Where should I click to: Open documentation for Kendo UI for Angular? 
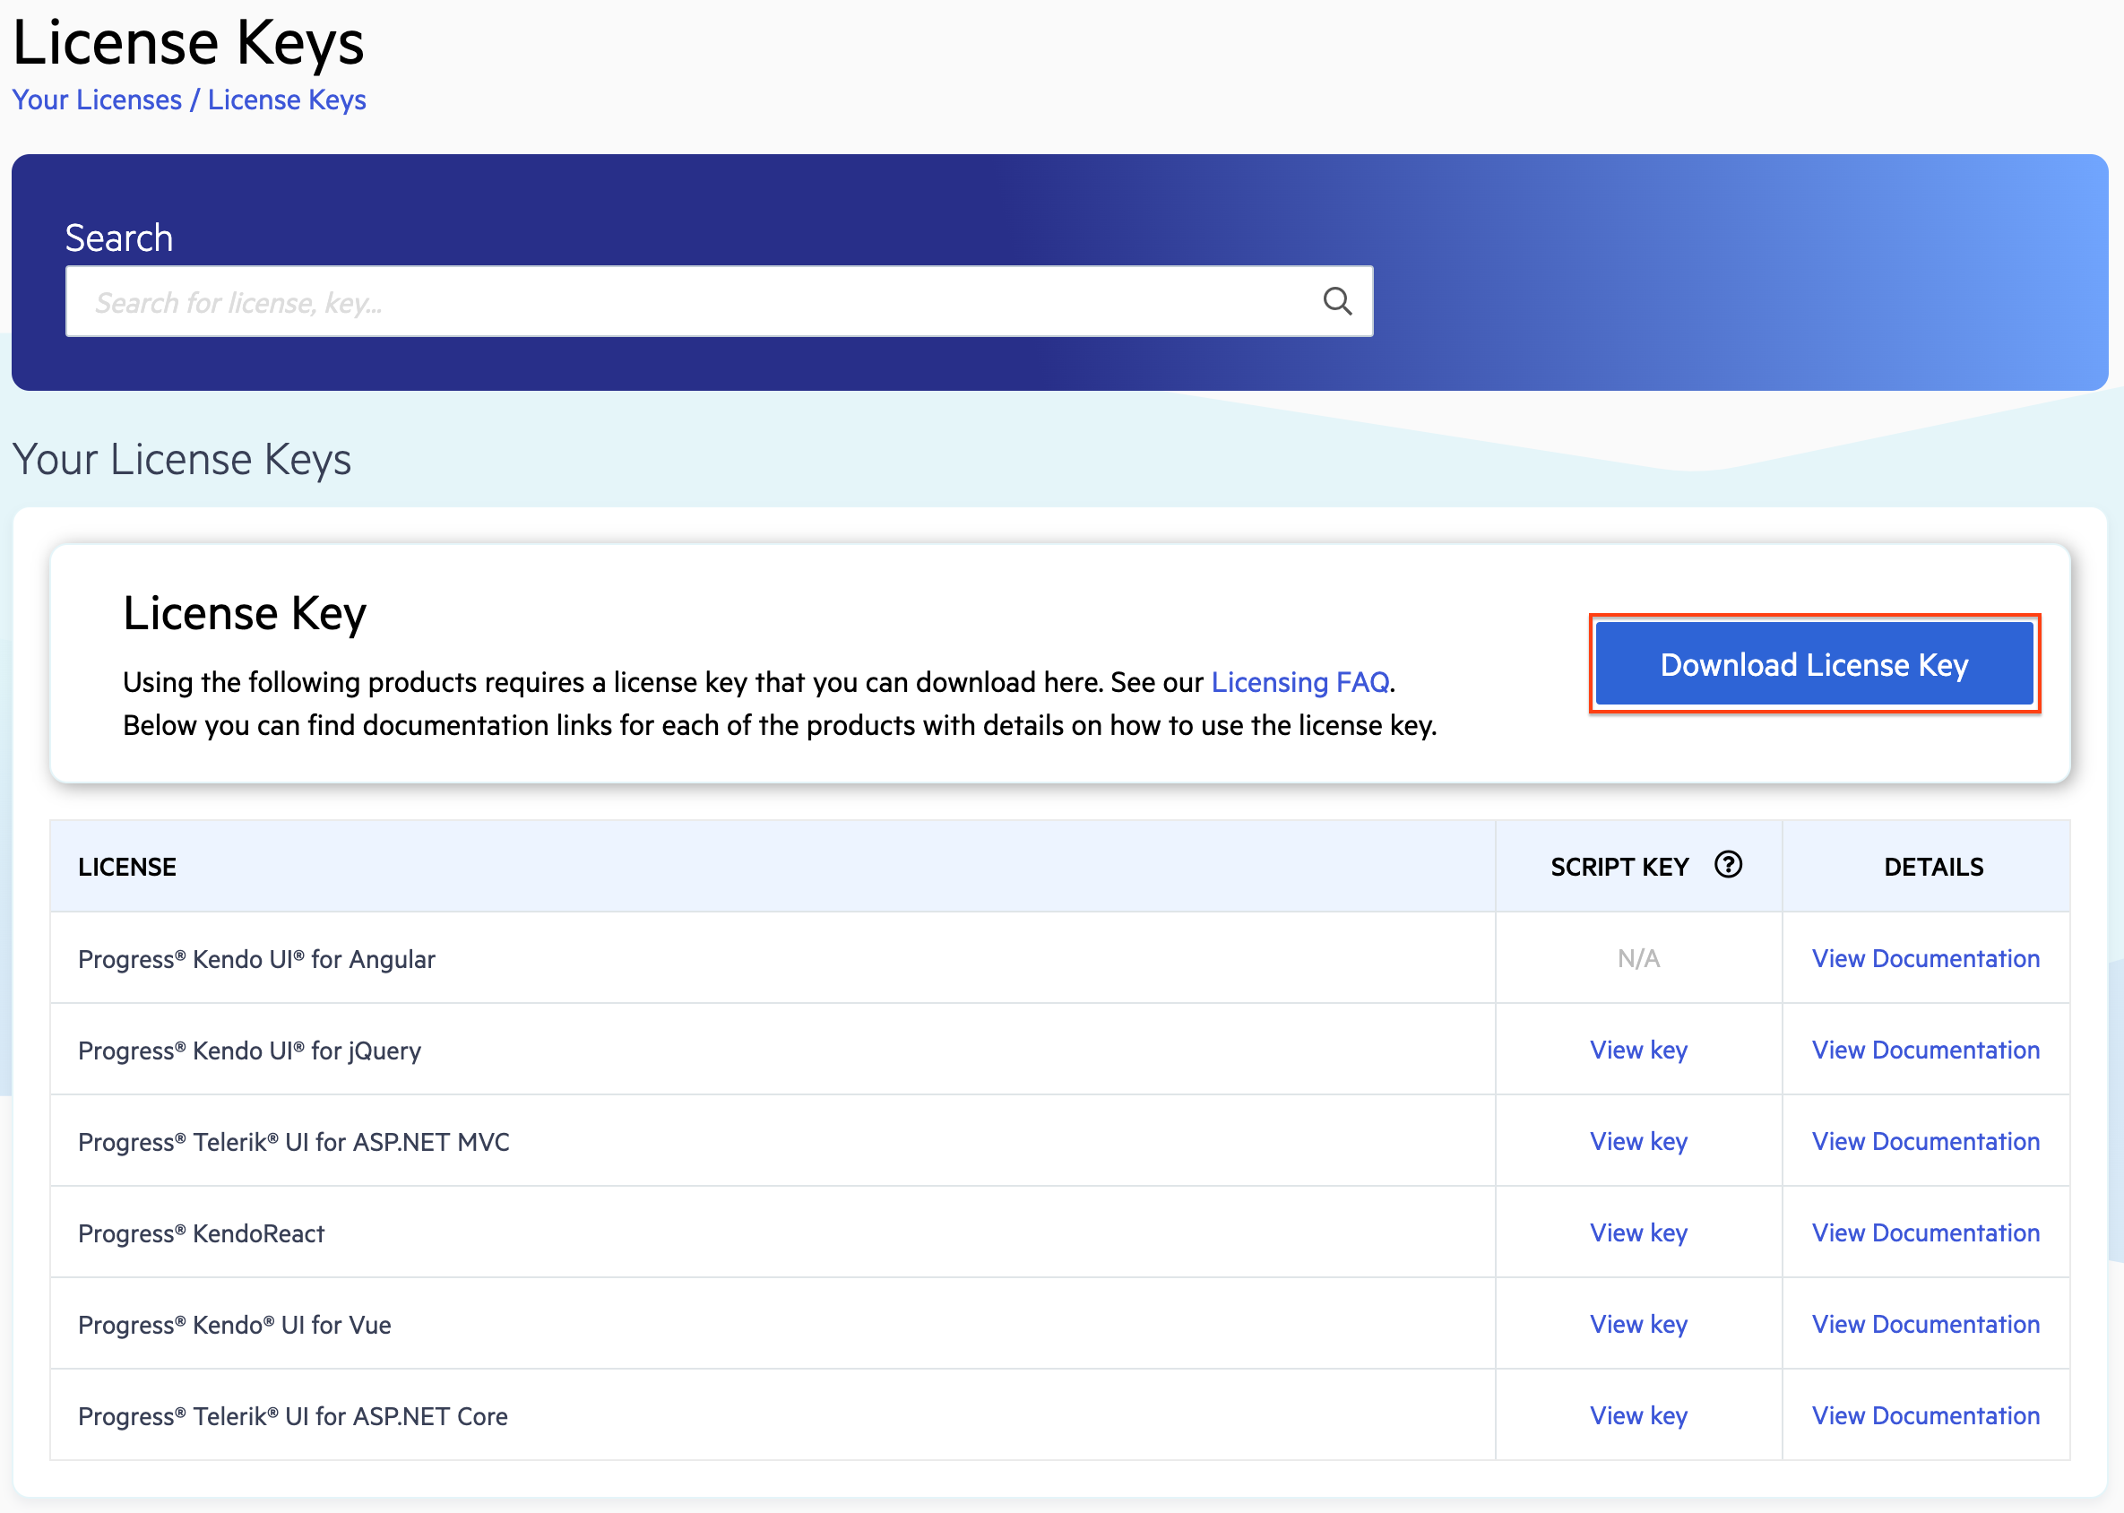point(1924,958)
